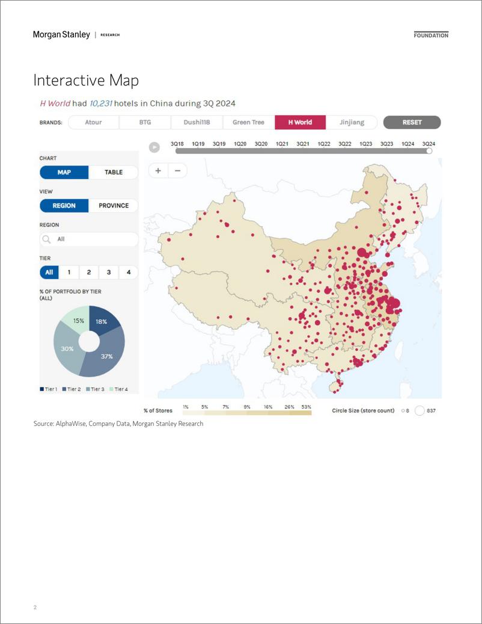
Task: Jump timeline to 1Q21 marker
Action: (282, 144)
